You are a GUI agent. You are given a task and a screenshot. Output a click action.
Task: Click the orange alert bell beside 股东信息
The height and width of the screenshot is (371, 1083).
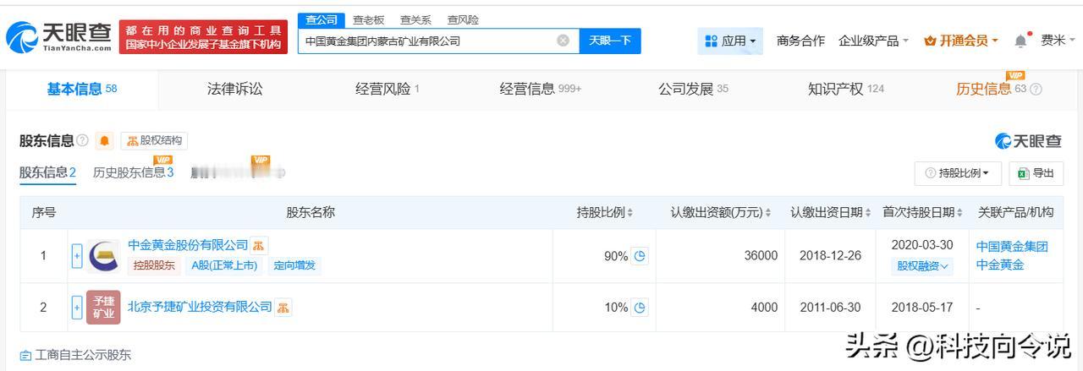(x=104, y=141)
